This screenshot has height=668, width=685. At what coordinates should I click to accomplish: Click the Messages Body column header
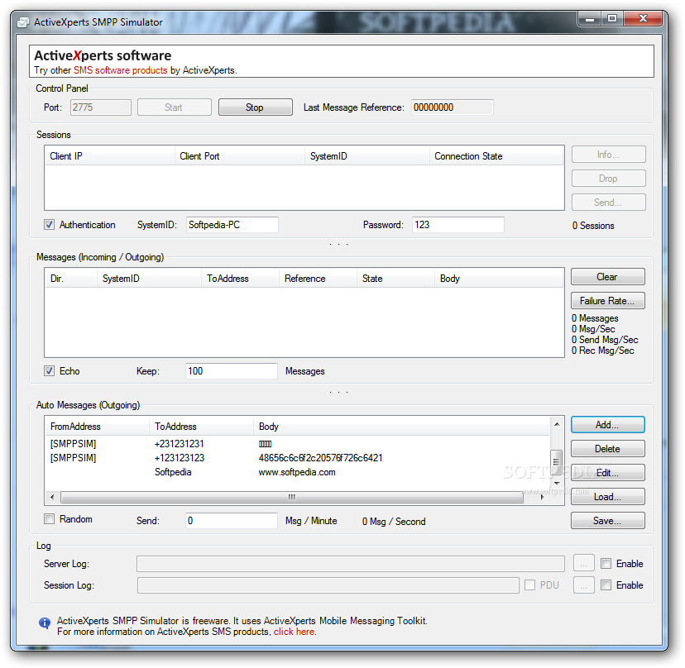tap(499, 278)
